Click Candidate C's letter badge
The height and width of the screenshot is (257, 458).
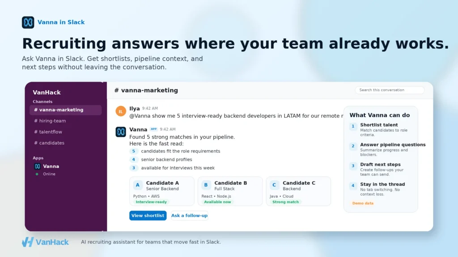click(x=274, y=185)
